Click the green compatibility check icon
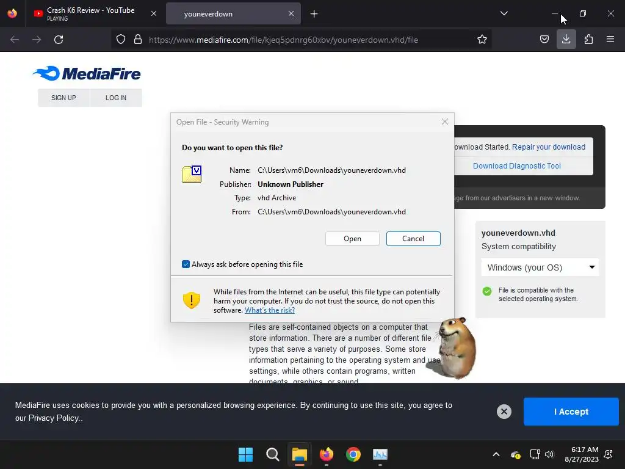The width and height of the screenshot is (625, 469). [x=487, y=291]
